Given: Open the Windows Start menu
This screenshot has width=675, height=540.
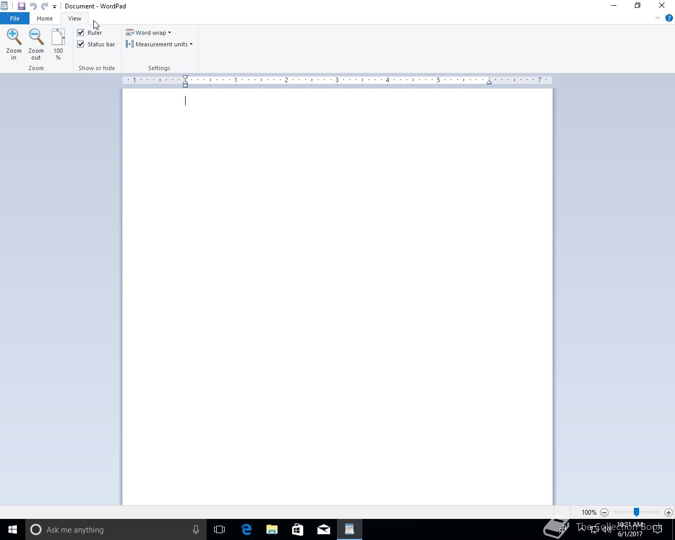Looking at the screenshot, I should tap(13, 529).
